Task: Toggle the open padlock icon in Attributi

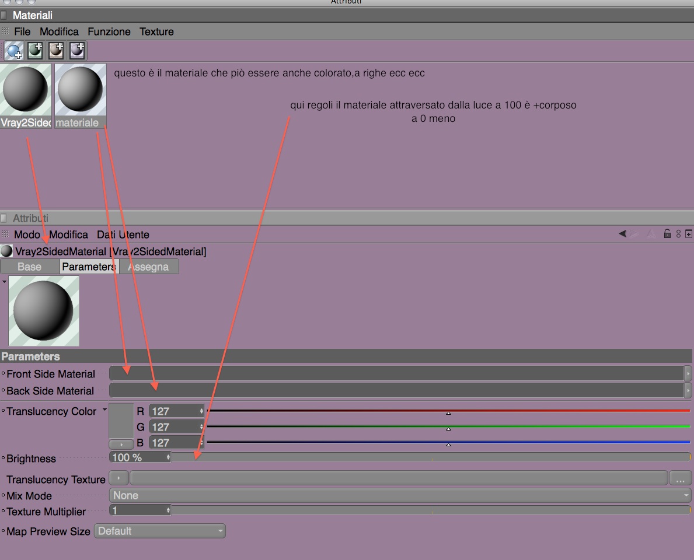Action: coord(667,233)
